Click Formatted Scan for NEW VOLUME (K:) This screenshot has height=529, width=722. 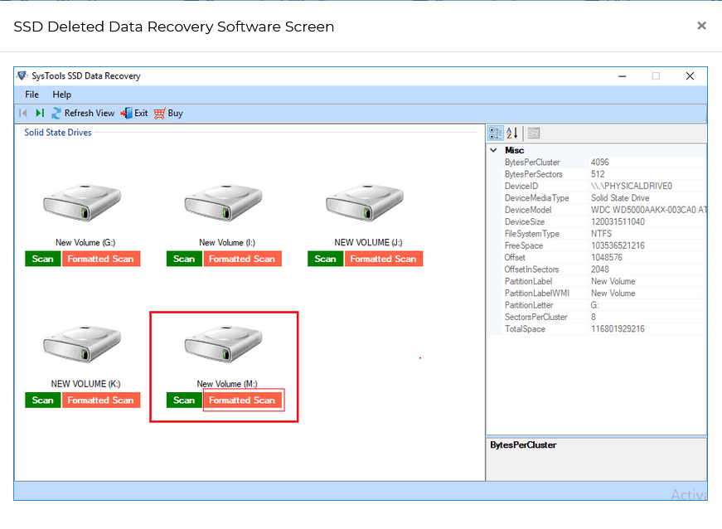(x=101, y=400)
